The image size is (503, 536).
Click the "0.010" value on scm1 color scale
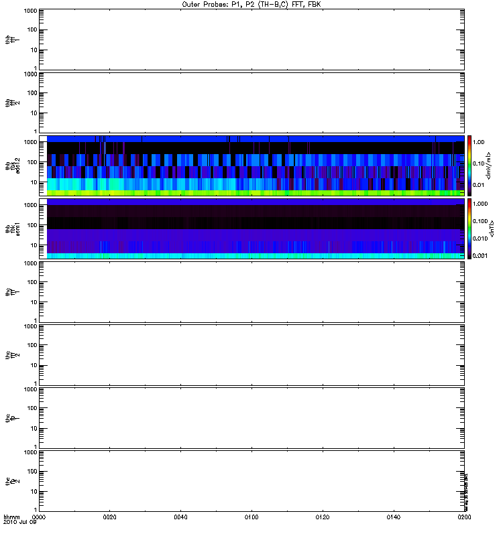[x=480, y=239]
